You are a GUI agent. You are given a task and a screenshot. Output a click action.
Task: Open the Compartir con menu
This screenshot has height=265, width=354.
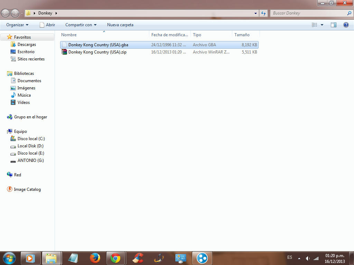(81, 25)
